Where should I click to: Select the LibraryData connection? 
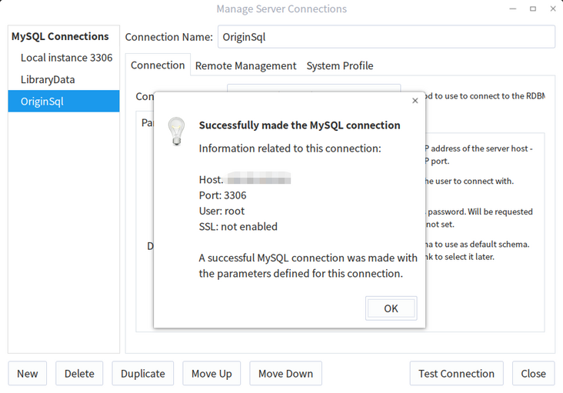48,79
